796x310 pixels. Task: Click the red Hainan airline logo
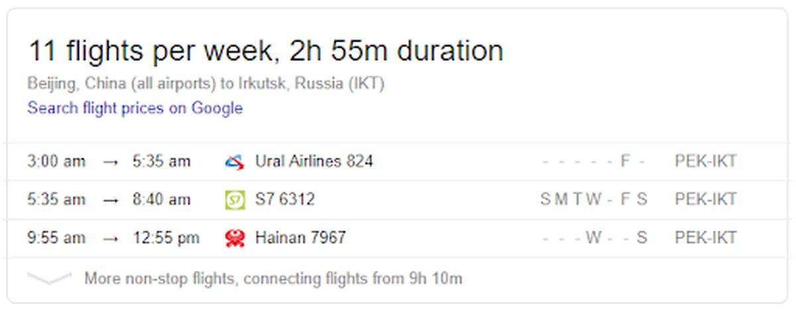click(x=235, y=238)
